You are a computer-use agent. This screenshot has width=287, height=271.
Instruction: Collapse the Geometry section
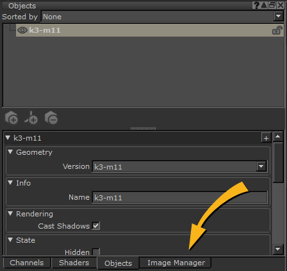(10, 152)
